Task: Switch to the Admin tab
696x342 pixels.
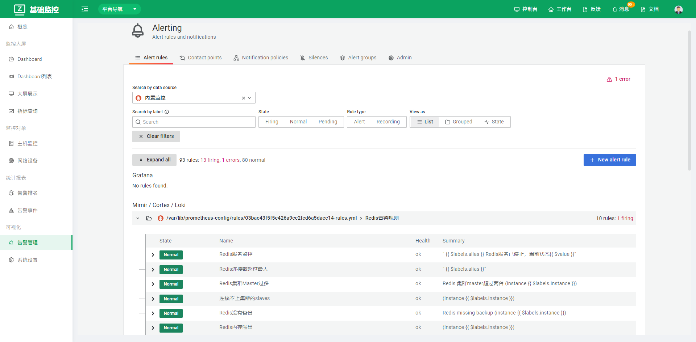Action: point(400,58)
